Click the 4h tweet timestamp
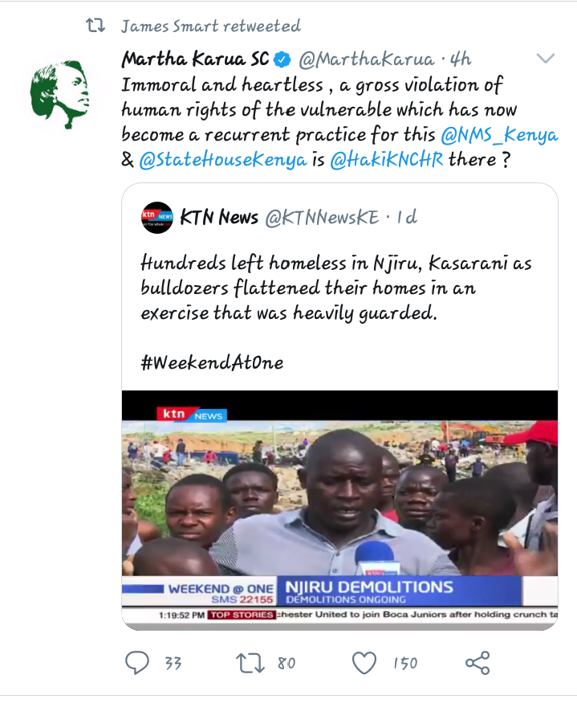 [461, 59]
